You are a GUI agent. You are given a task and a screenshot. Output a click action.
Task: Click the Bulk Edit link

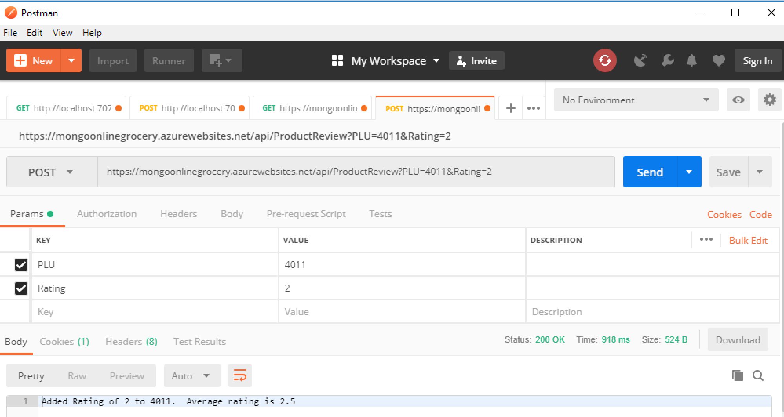click(748, 240)
